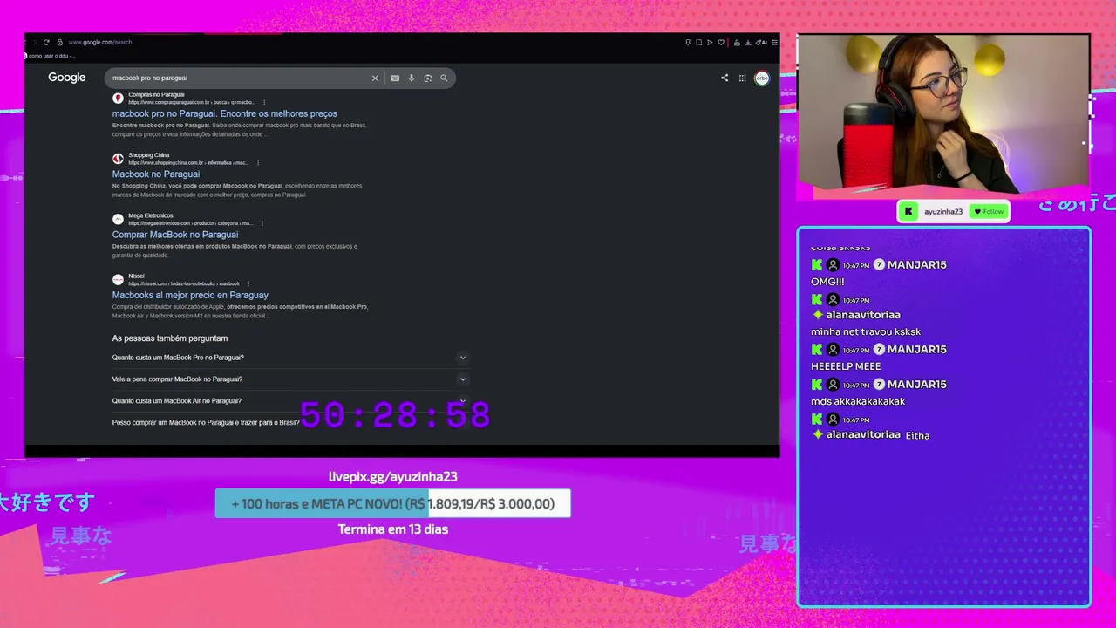Open options for the Nissei result
This screenshot has height=628, width=1116.
pyautogui.click(x=248, y=283)
